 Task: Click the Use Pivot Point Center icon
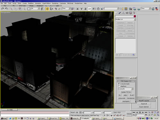pos(73,9)
